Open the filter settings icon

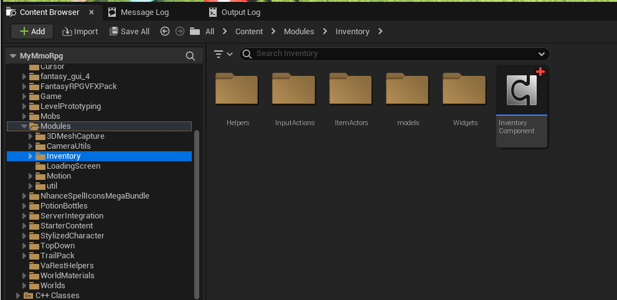click(219, 54)
